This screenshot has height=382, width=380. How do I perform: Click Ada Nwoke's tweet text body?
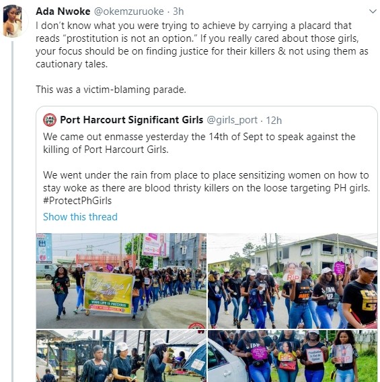pyautogui.click(x=202, y=45)
